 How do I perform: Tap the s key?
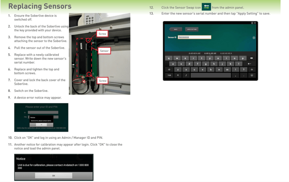(181, 64)
